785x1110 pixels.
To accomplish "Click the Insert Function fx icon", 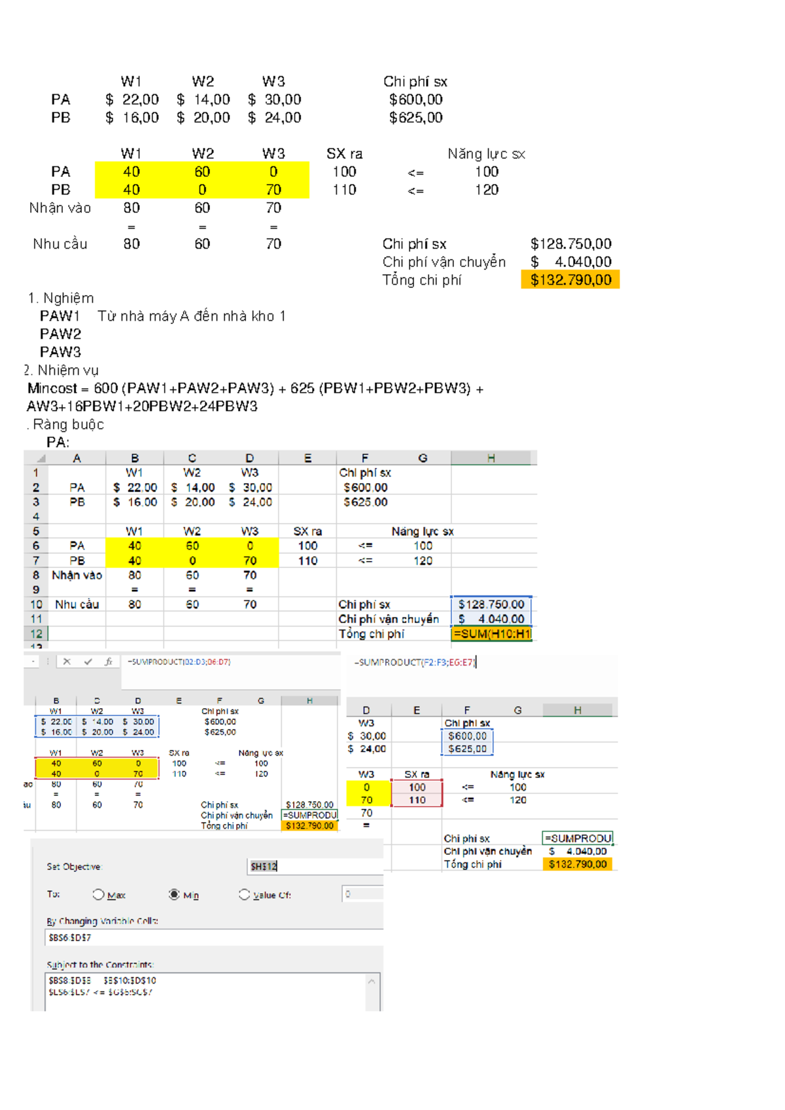I will (x=109, y=662).
